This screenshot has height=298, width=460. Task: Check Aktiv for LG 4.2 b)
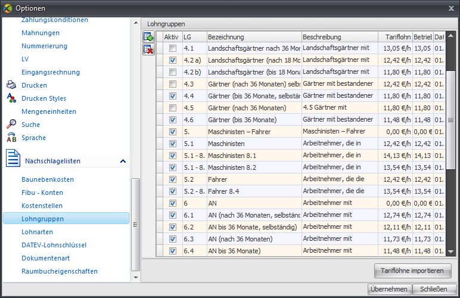pos(173,72)
